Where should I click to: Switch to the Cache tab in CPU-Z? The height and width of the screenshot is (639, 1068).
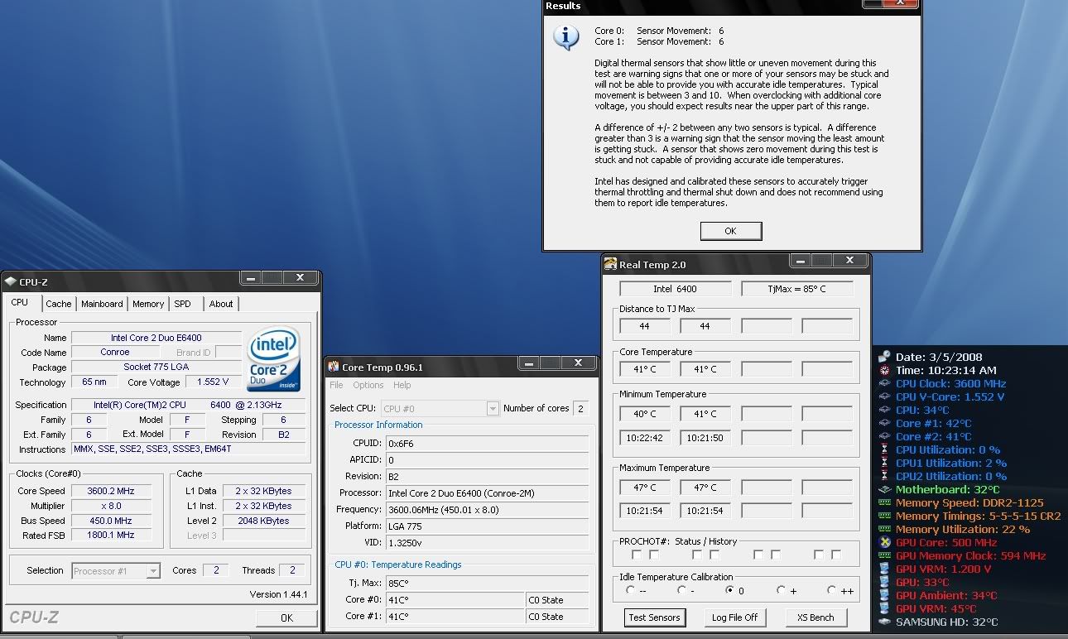pyautogui.click(x=59, y=304)
